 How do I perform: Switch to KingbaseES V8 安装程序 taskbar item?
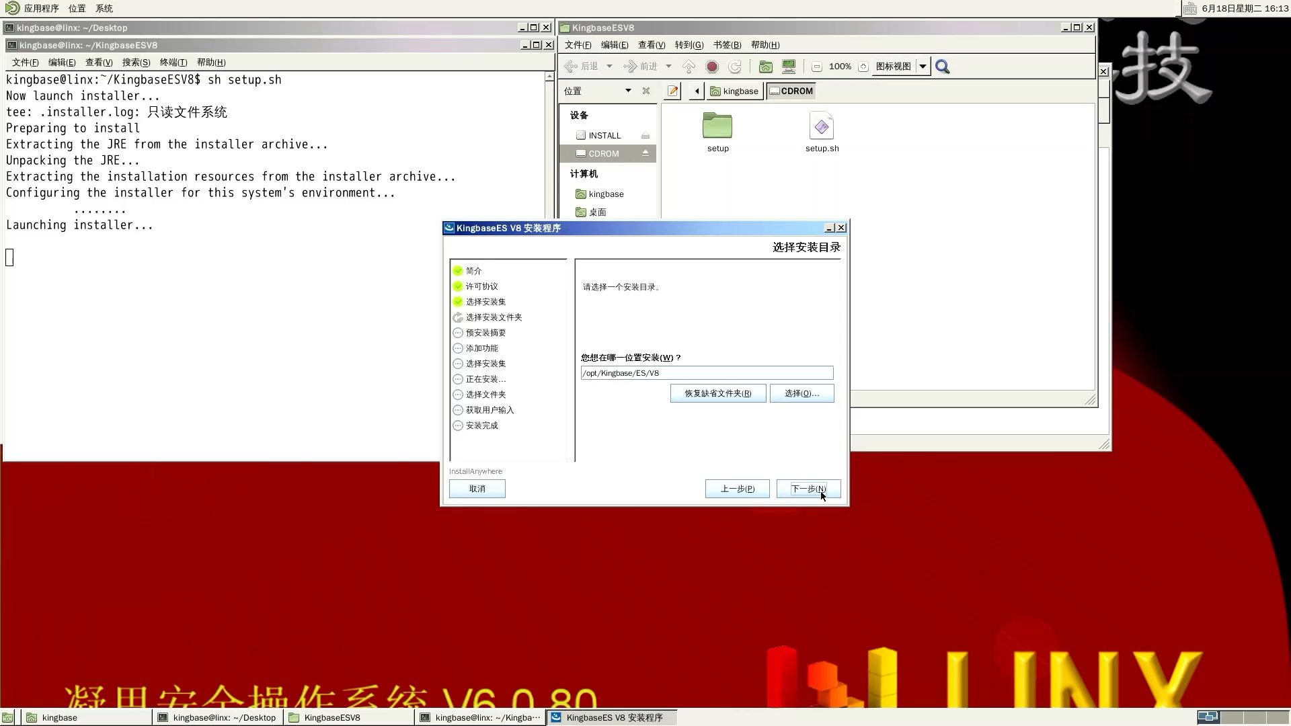click(x=611, y=717)
